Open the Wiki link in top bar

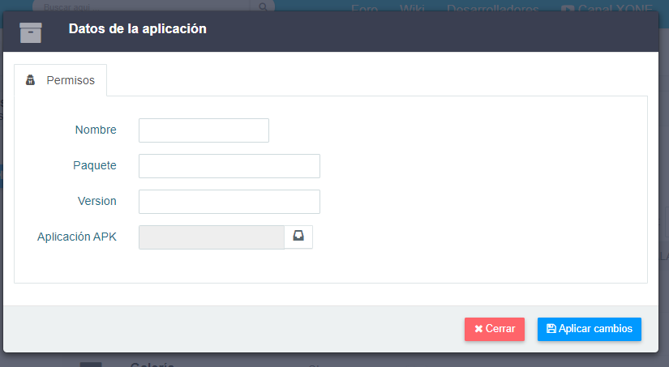pyautogui.click(x=412, y=9)
